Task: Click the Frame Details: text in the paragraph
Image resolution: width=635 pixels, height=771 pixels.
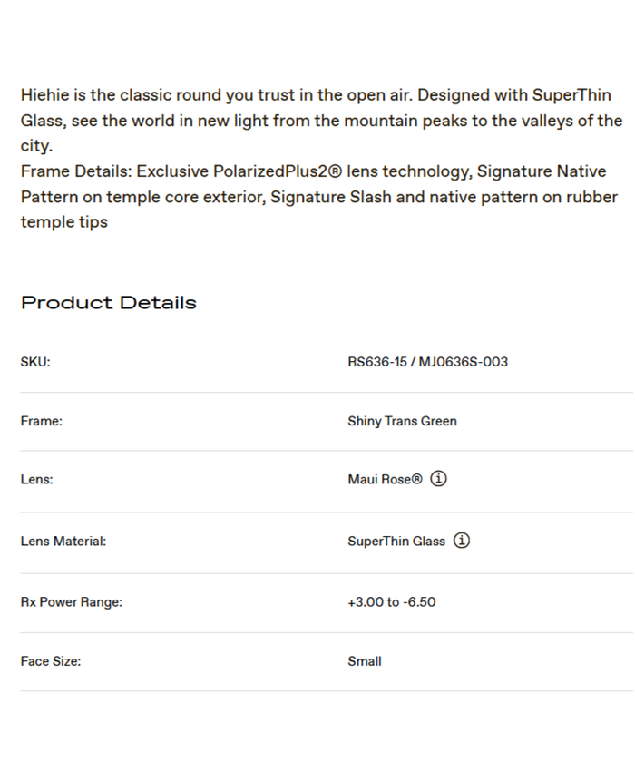Action: coord(76,171)
